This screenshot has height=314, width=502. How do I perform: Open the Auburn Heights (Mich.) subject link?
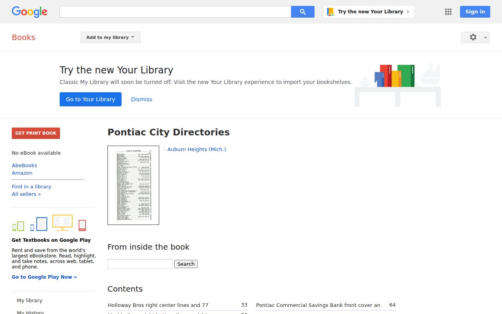click(196, 150)
